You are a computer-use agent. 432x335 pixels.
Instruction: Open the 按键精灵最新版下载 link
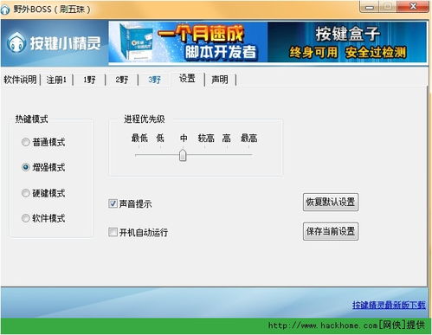click(389, 305)
